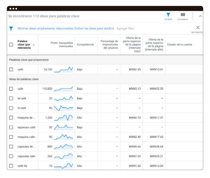The height and width of the screenshot is (178, 210).
Task: View trend sparkline for 'maquina cafe'
Action: (64, 137)
